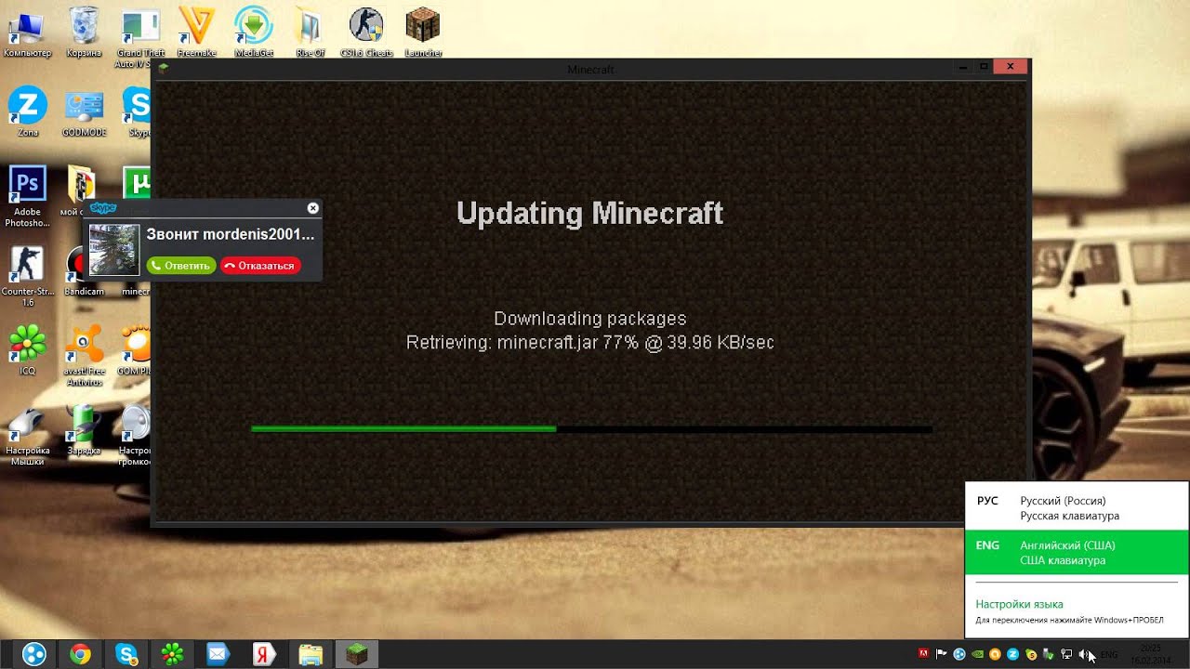Viewport: 1190px width, 669px height.
Task: Open the network tray icon
Action: (x=1066, y=654)
